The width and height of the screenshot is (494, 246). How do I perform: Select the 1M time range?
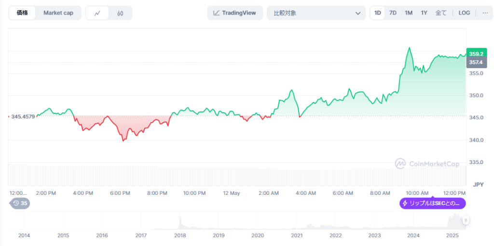408,13
